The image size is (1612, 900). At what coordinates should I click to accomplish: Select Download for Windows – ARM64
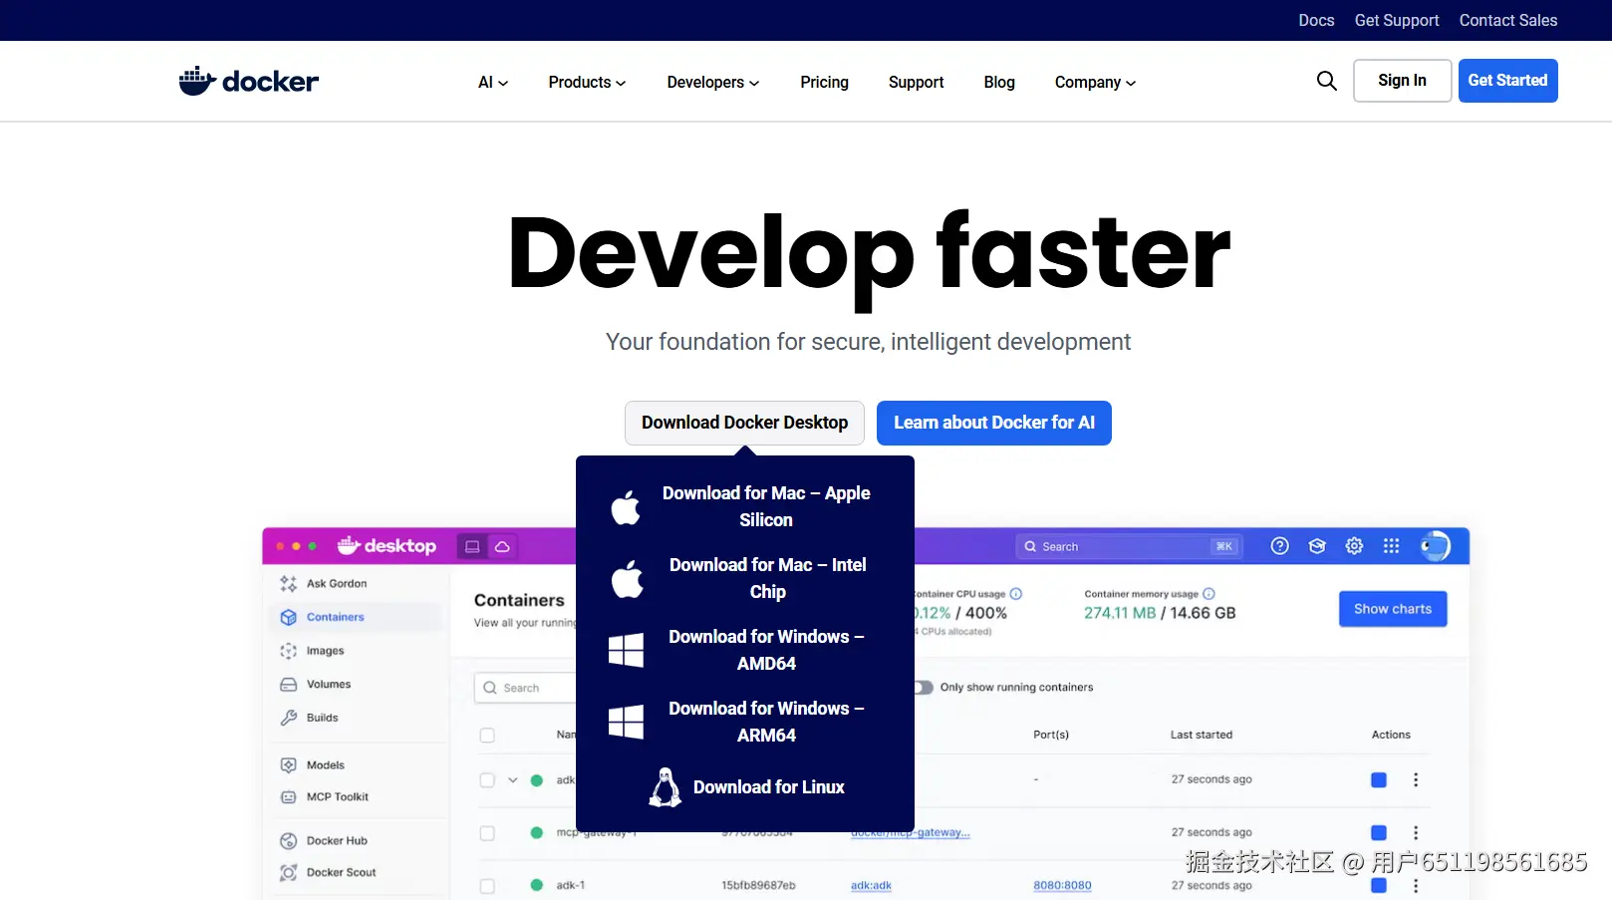(745, 722)
